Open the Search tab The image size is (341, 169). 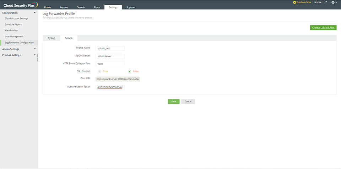tap(81, 7)
